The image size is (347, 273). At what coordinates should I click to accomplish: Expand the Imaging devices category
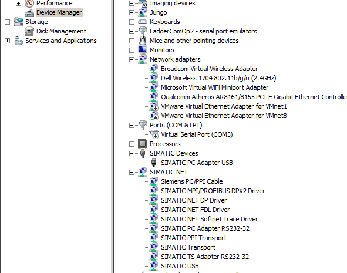click(132, 3)
